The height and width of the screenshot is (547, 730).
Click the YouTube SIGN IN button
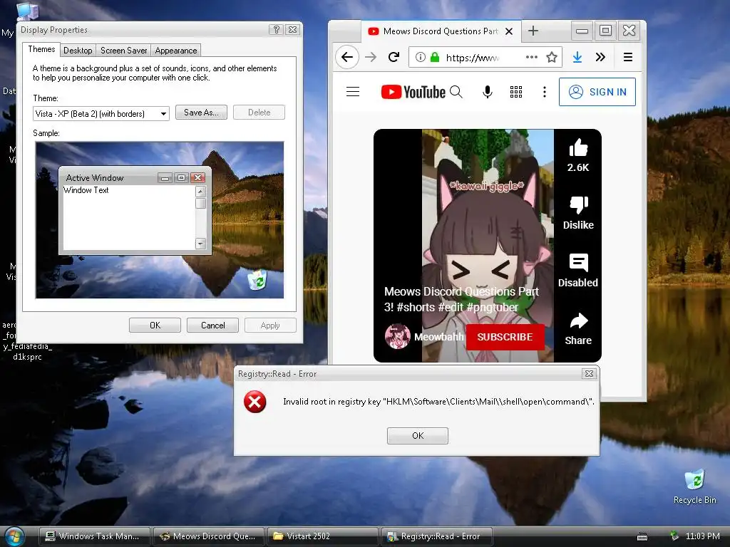[x=597, y=92]
